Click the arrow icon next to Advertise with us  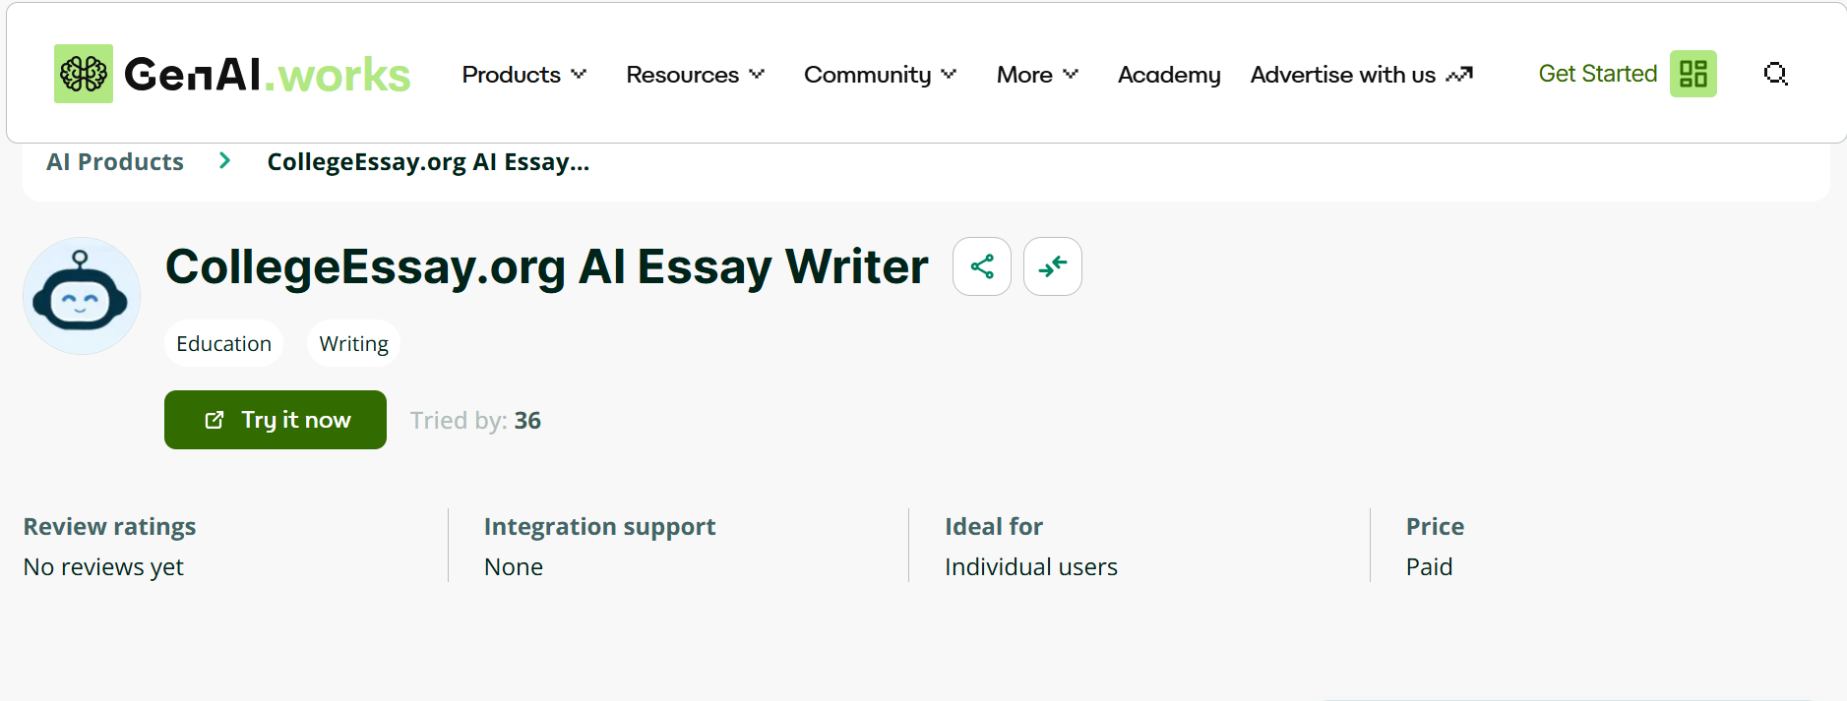pos(1460,73)
